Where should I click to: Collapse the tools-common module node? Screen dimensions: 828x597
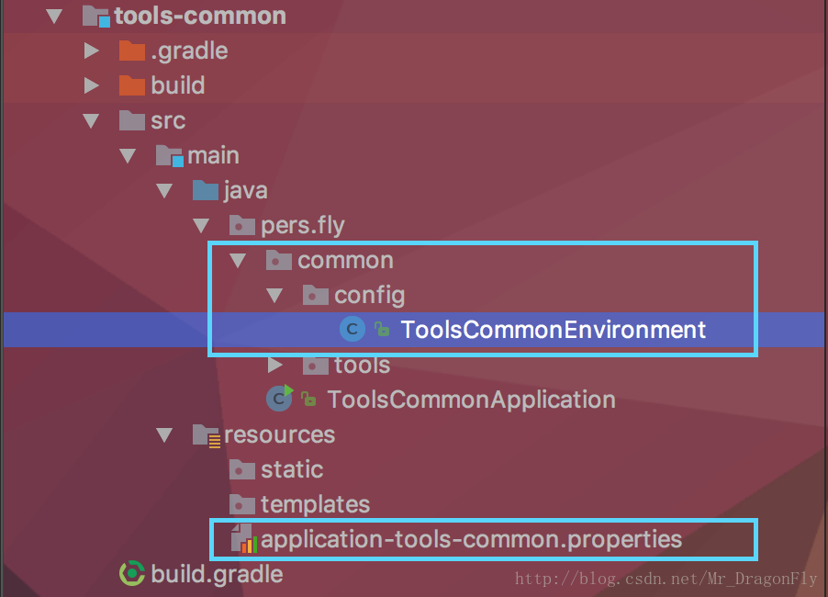(x=54, y=17)
